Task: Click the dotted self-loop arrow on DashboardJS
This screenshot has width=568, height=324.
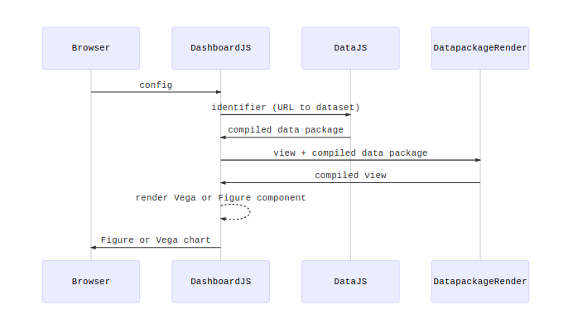Action: [x=235, y=212]
